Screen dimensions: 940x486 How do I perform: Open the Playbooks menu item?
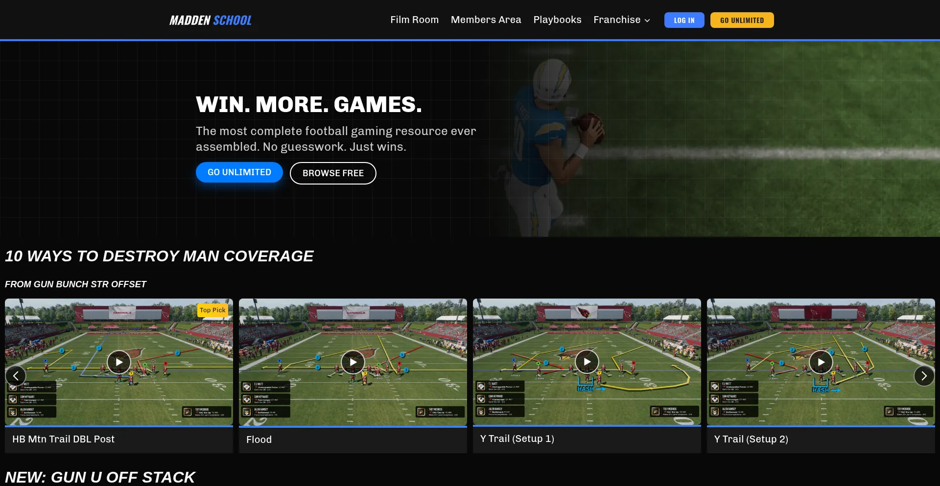click(x=557, y=20)
